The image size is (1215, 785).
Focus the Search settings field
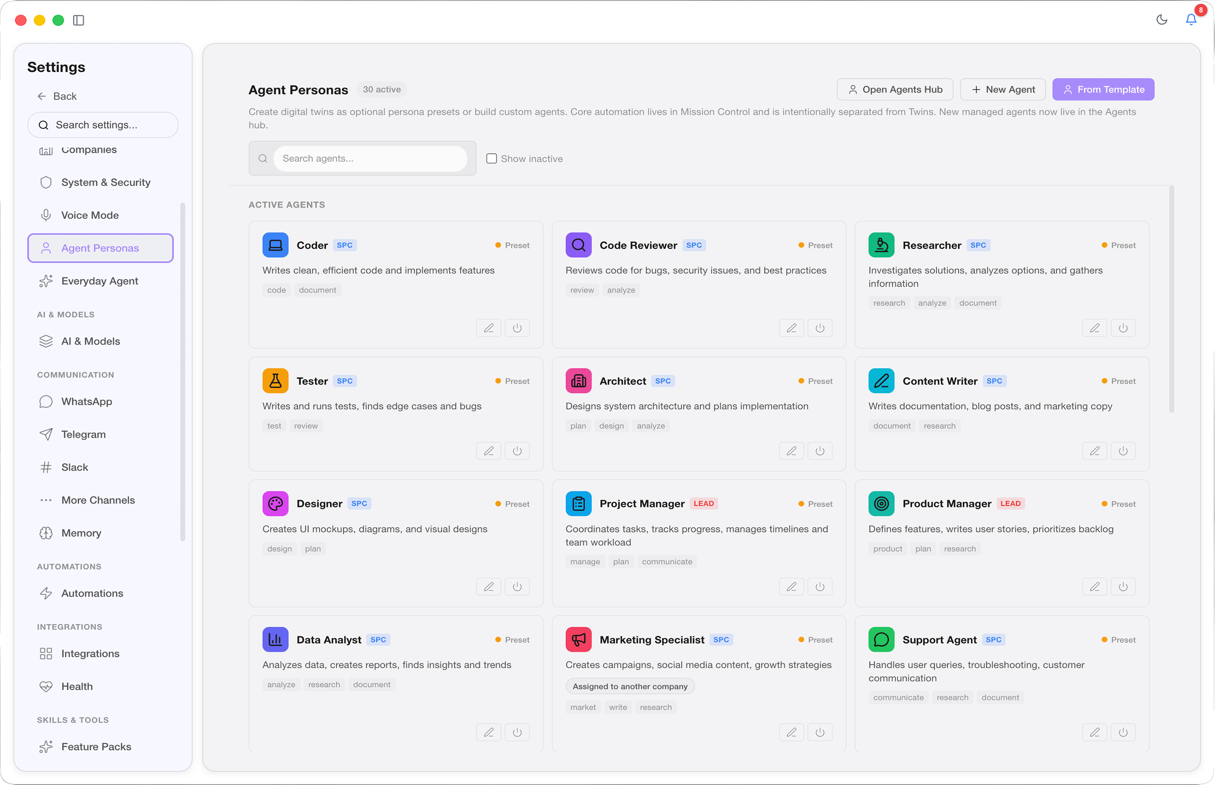103,125
